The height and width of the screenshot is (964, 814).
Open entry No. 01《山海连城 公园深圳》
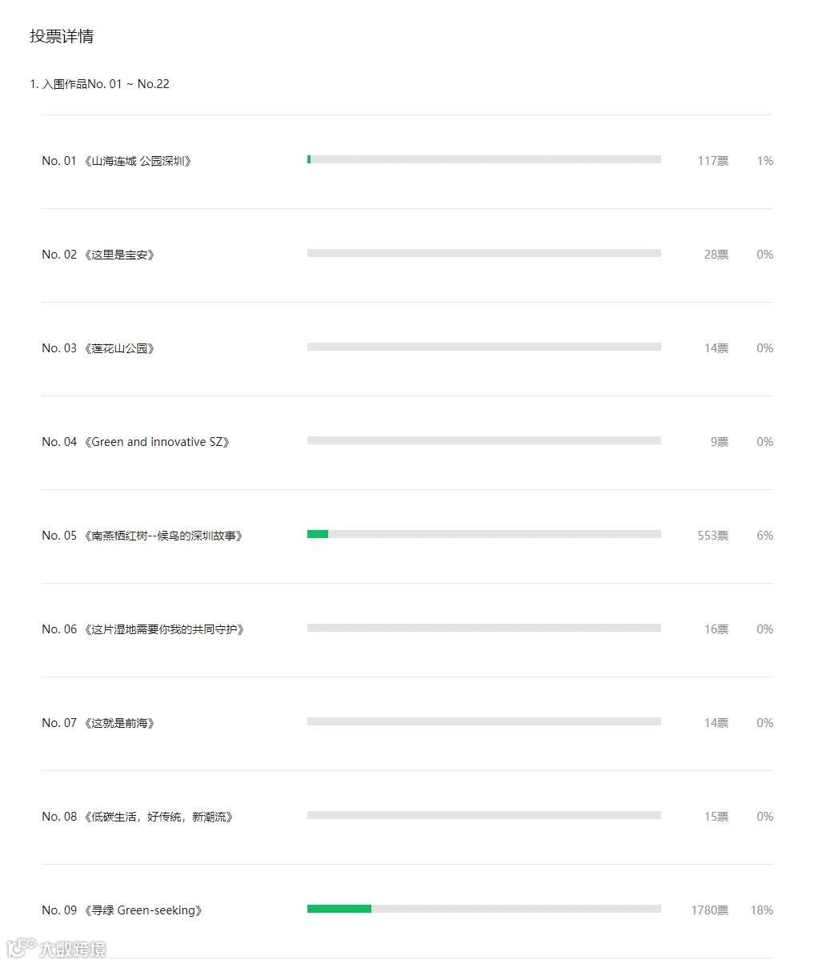pyautogui.click(x=117, y=161)
